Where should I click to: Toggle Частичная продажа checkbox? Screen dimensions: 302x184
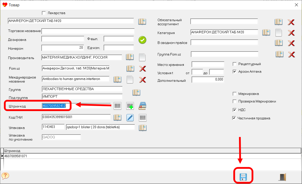click(234, 118)
